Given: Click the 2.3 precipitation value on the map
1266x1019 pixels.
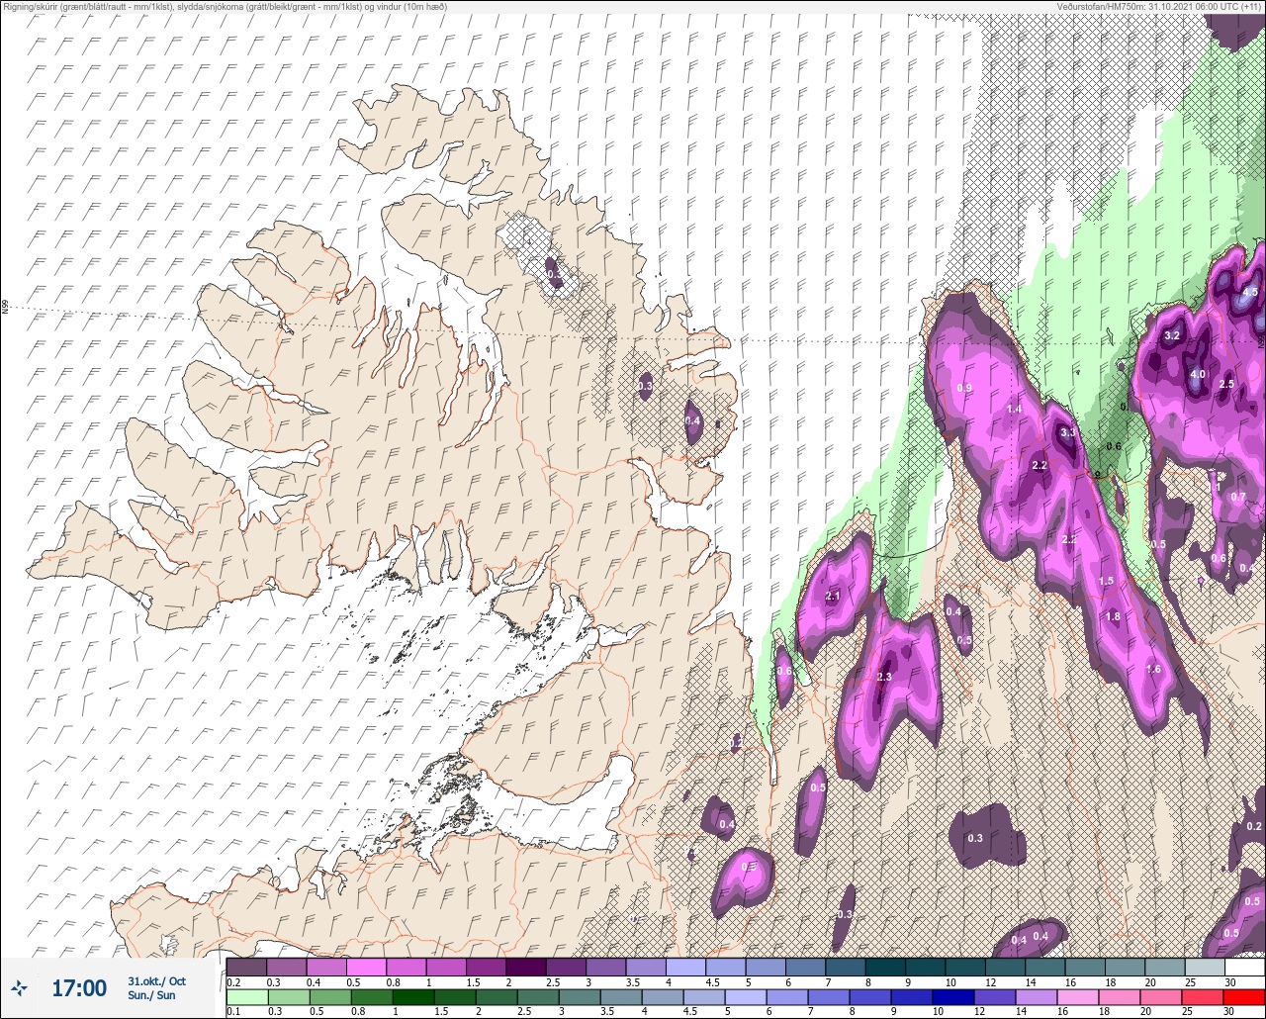Looking at the screenshot, I should (884, 677).
